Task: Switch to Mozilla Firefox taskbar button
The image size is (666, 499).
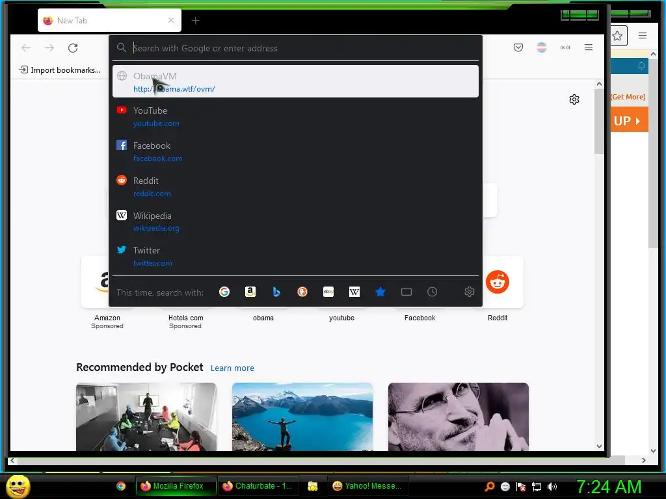Action: pos(176,486)
